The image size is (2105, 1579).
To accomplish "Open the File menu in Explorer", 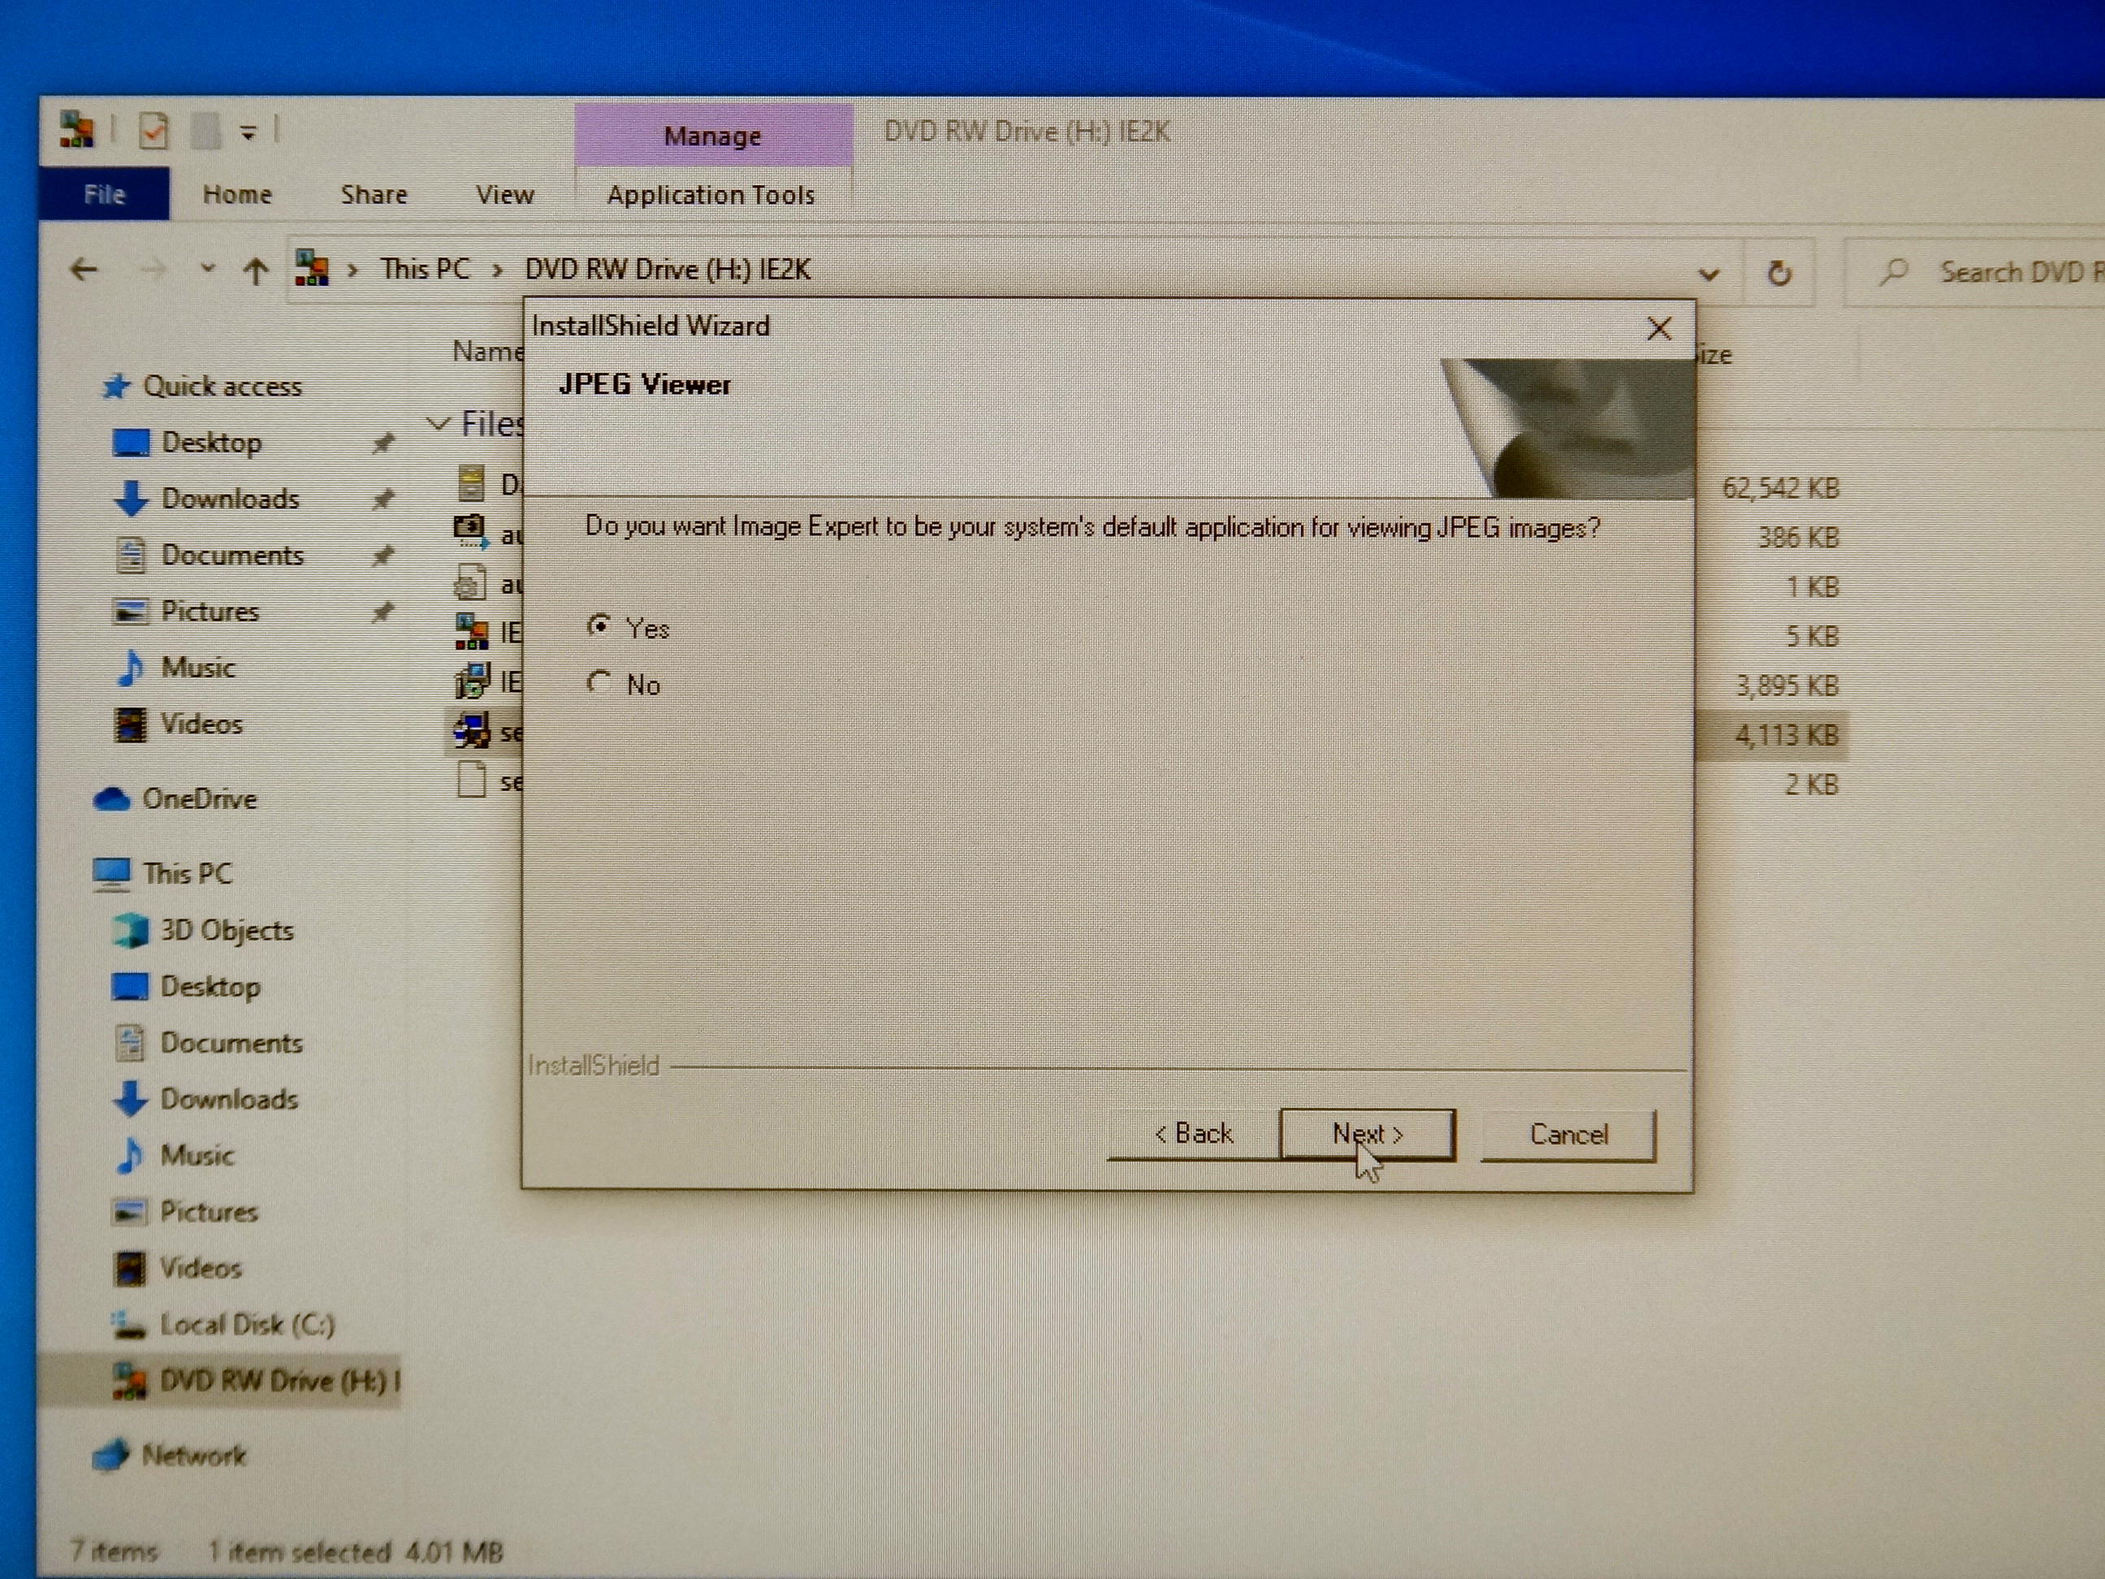I will (105, 194).
